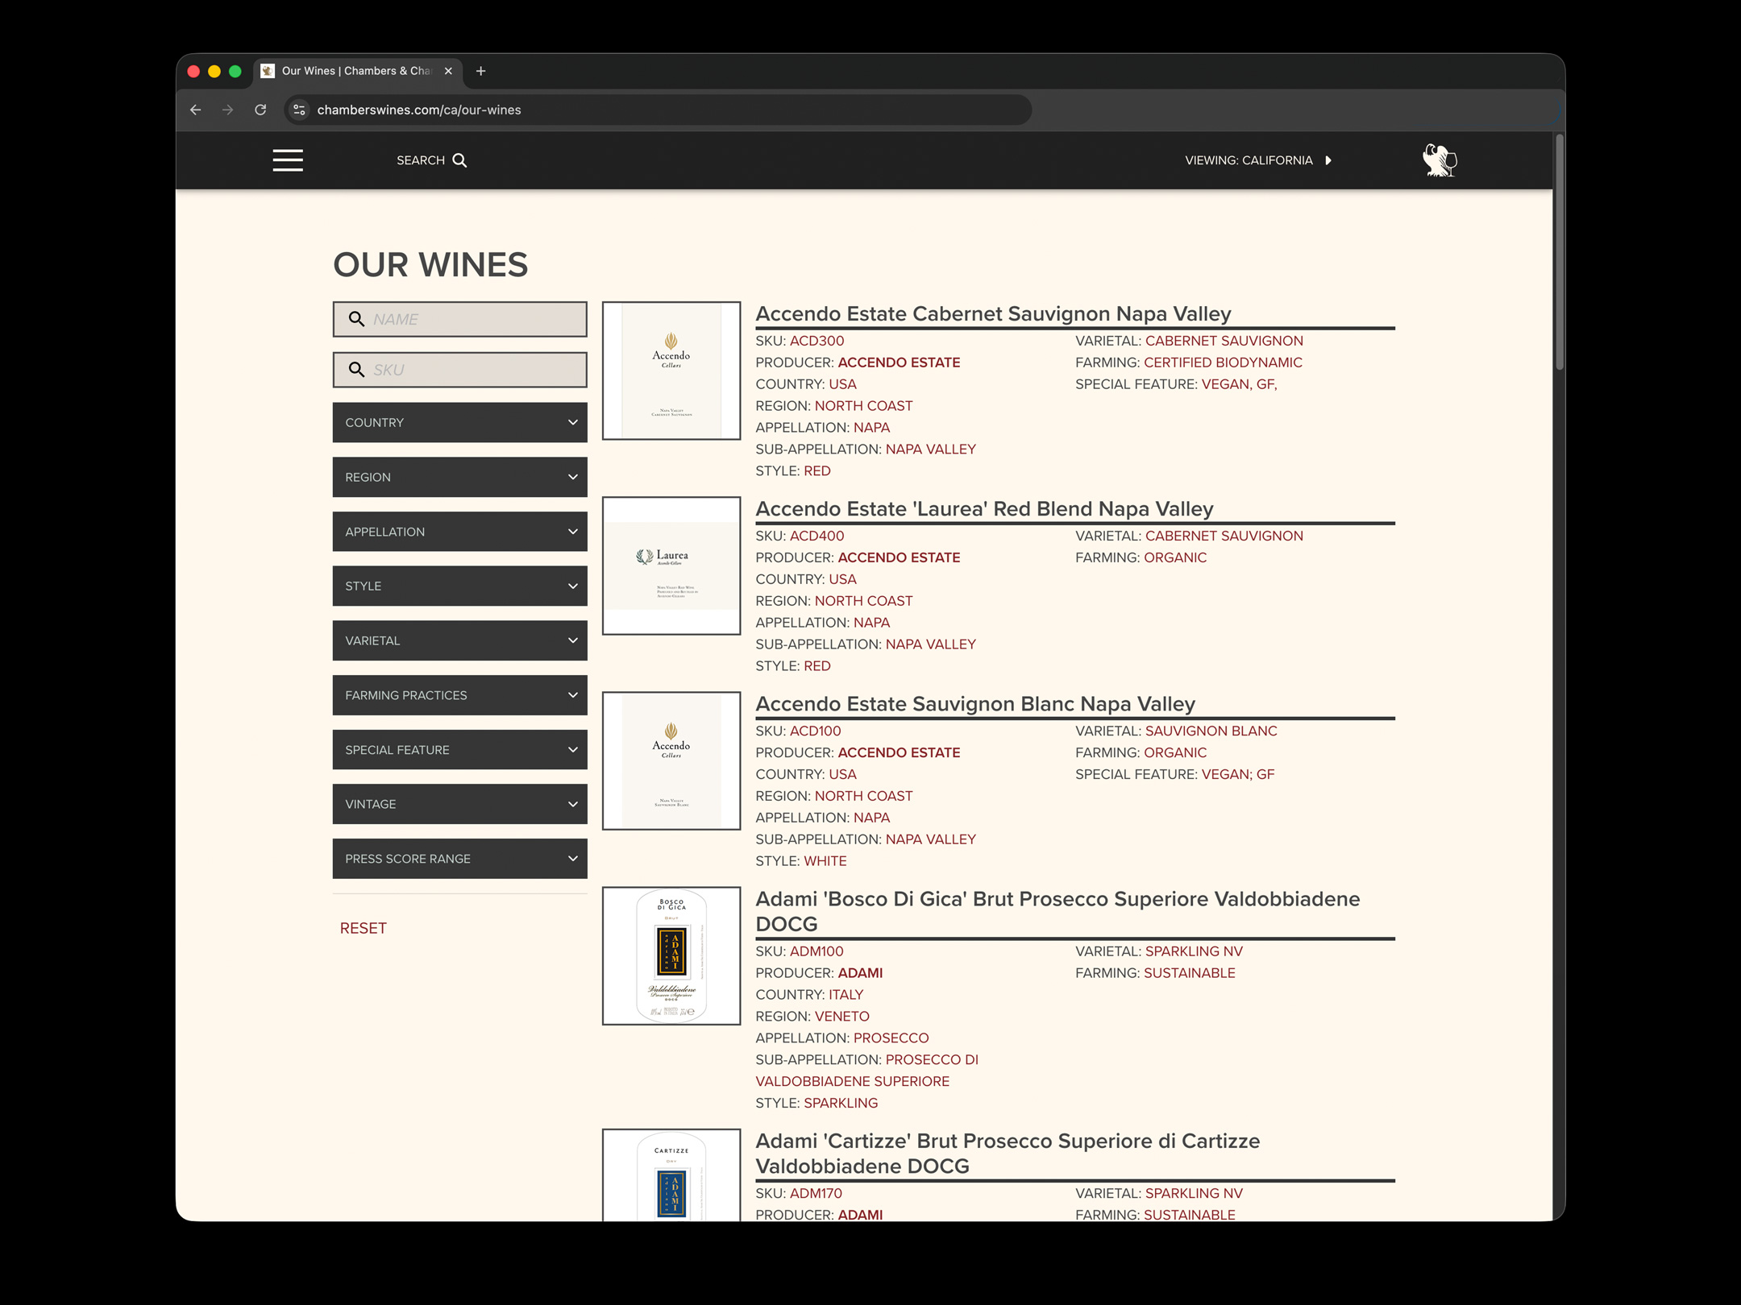Reload the current page
Viewport: 1741px width, 1305px height.
(260, 110)
